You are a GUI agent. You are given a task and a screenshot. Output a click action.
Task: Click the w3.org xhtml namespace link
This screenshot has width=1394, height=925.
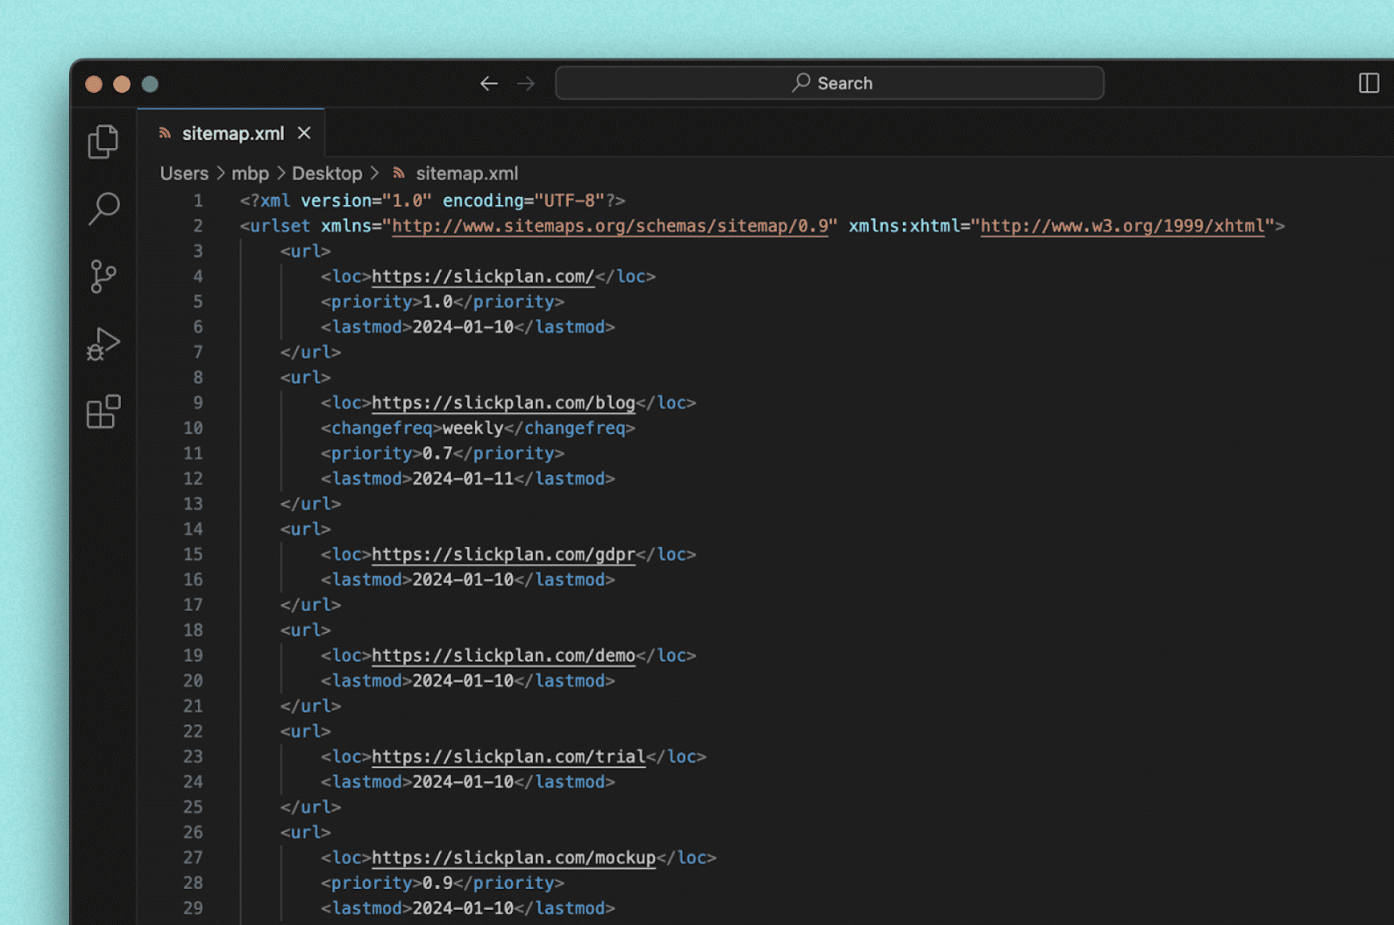click(x=1122, y=226)
